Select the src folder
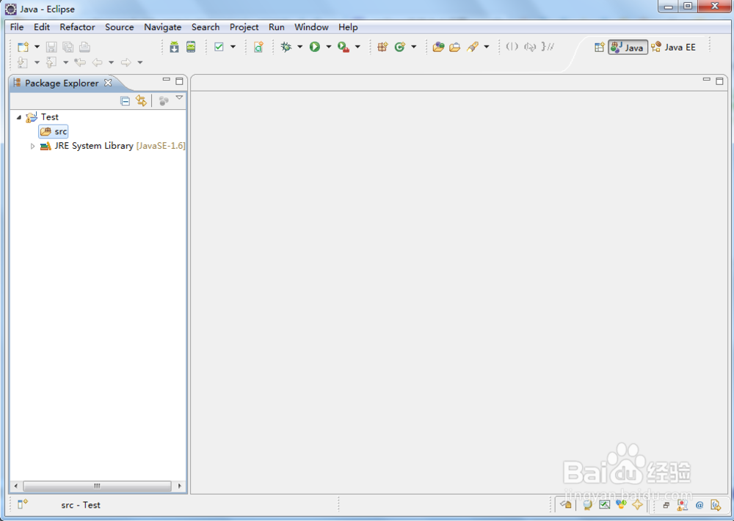The image size is (734, 521). point(54,132)
